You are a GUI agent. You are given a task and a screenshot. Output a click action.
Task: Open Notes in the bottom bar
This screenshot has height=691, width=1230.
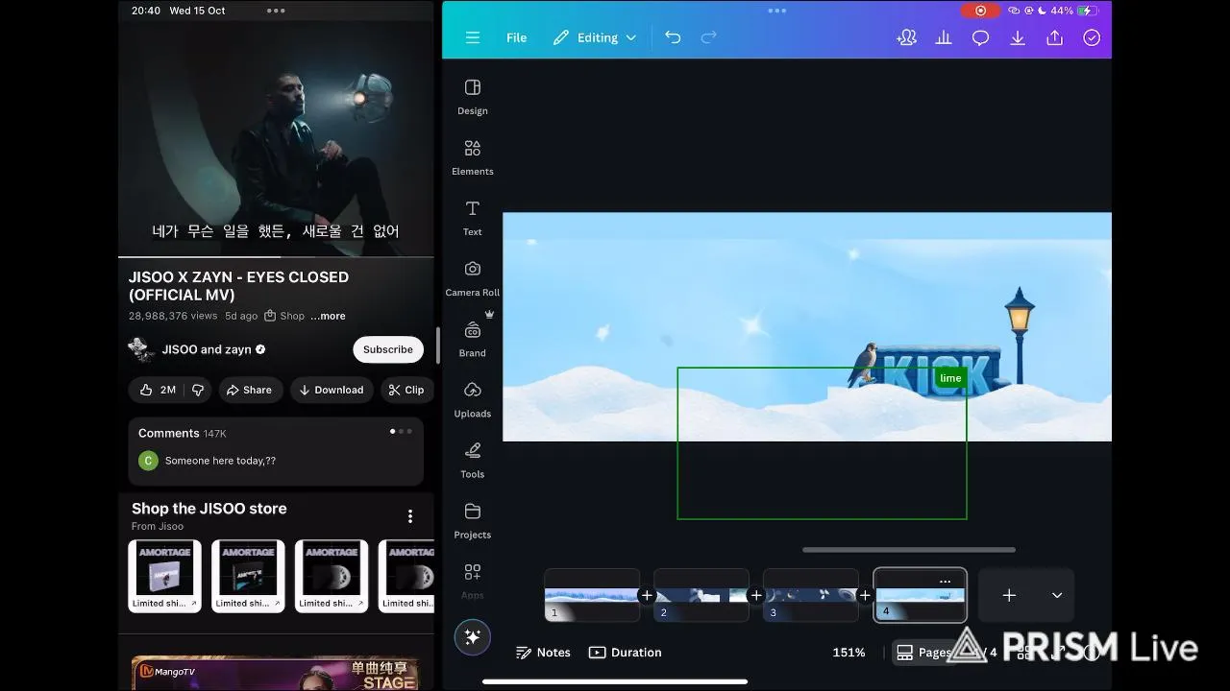(x=543, y=653)
